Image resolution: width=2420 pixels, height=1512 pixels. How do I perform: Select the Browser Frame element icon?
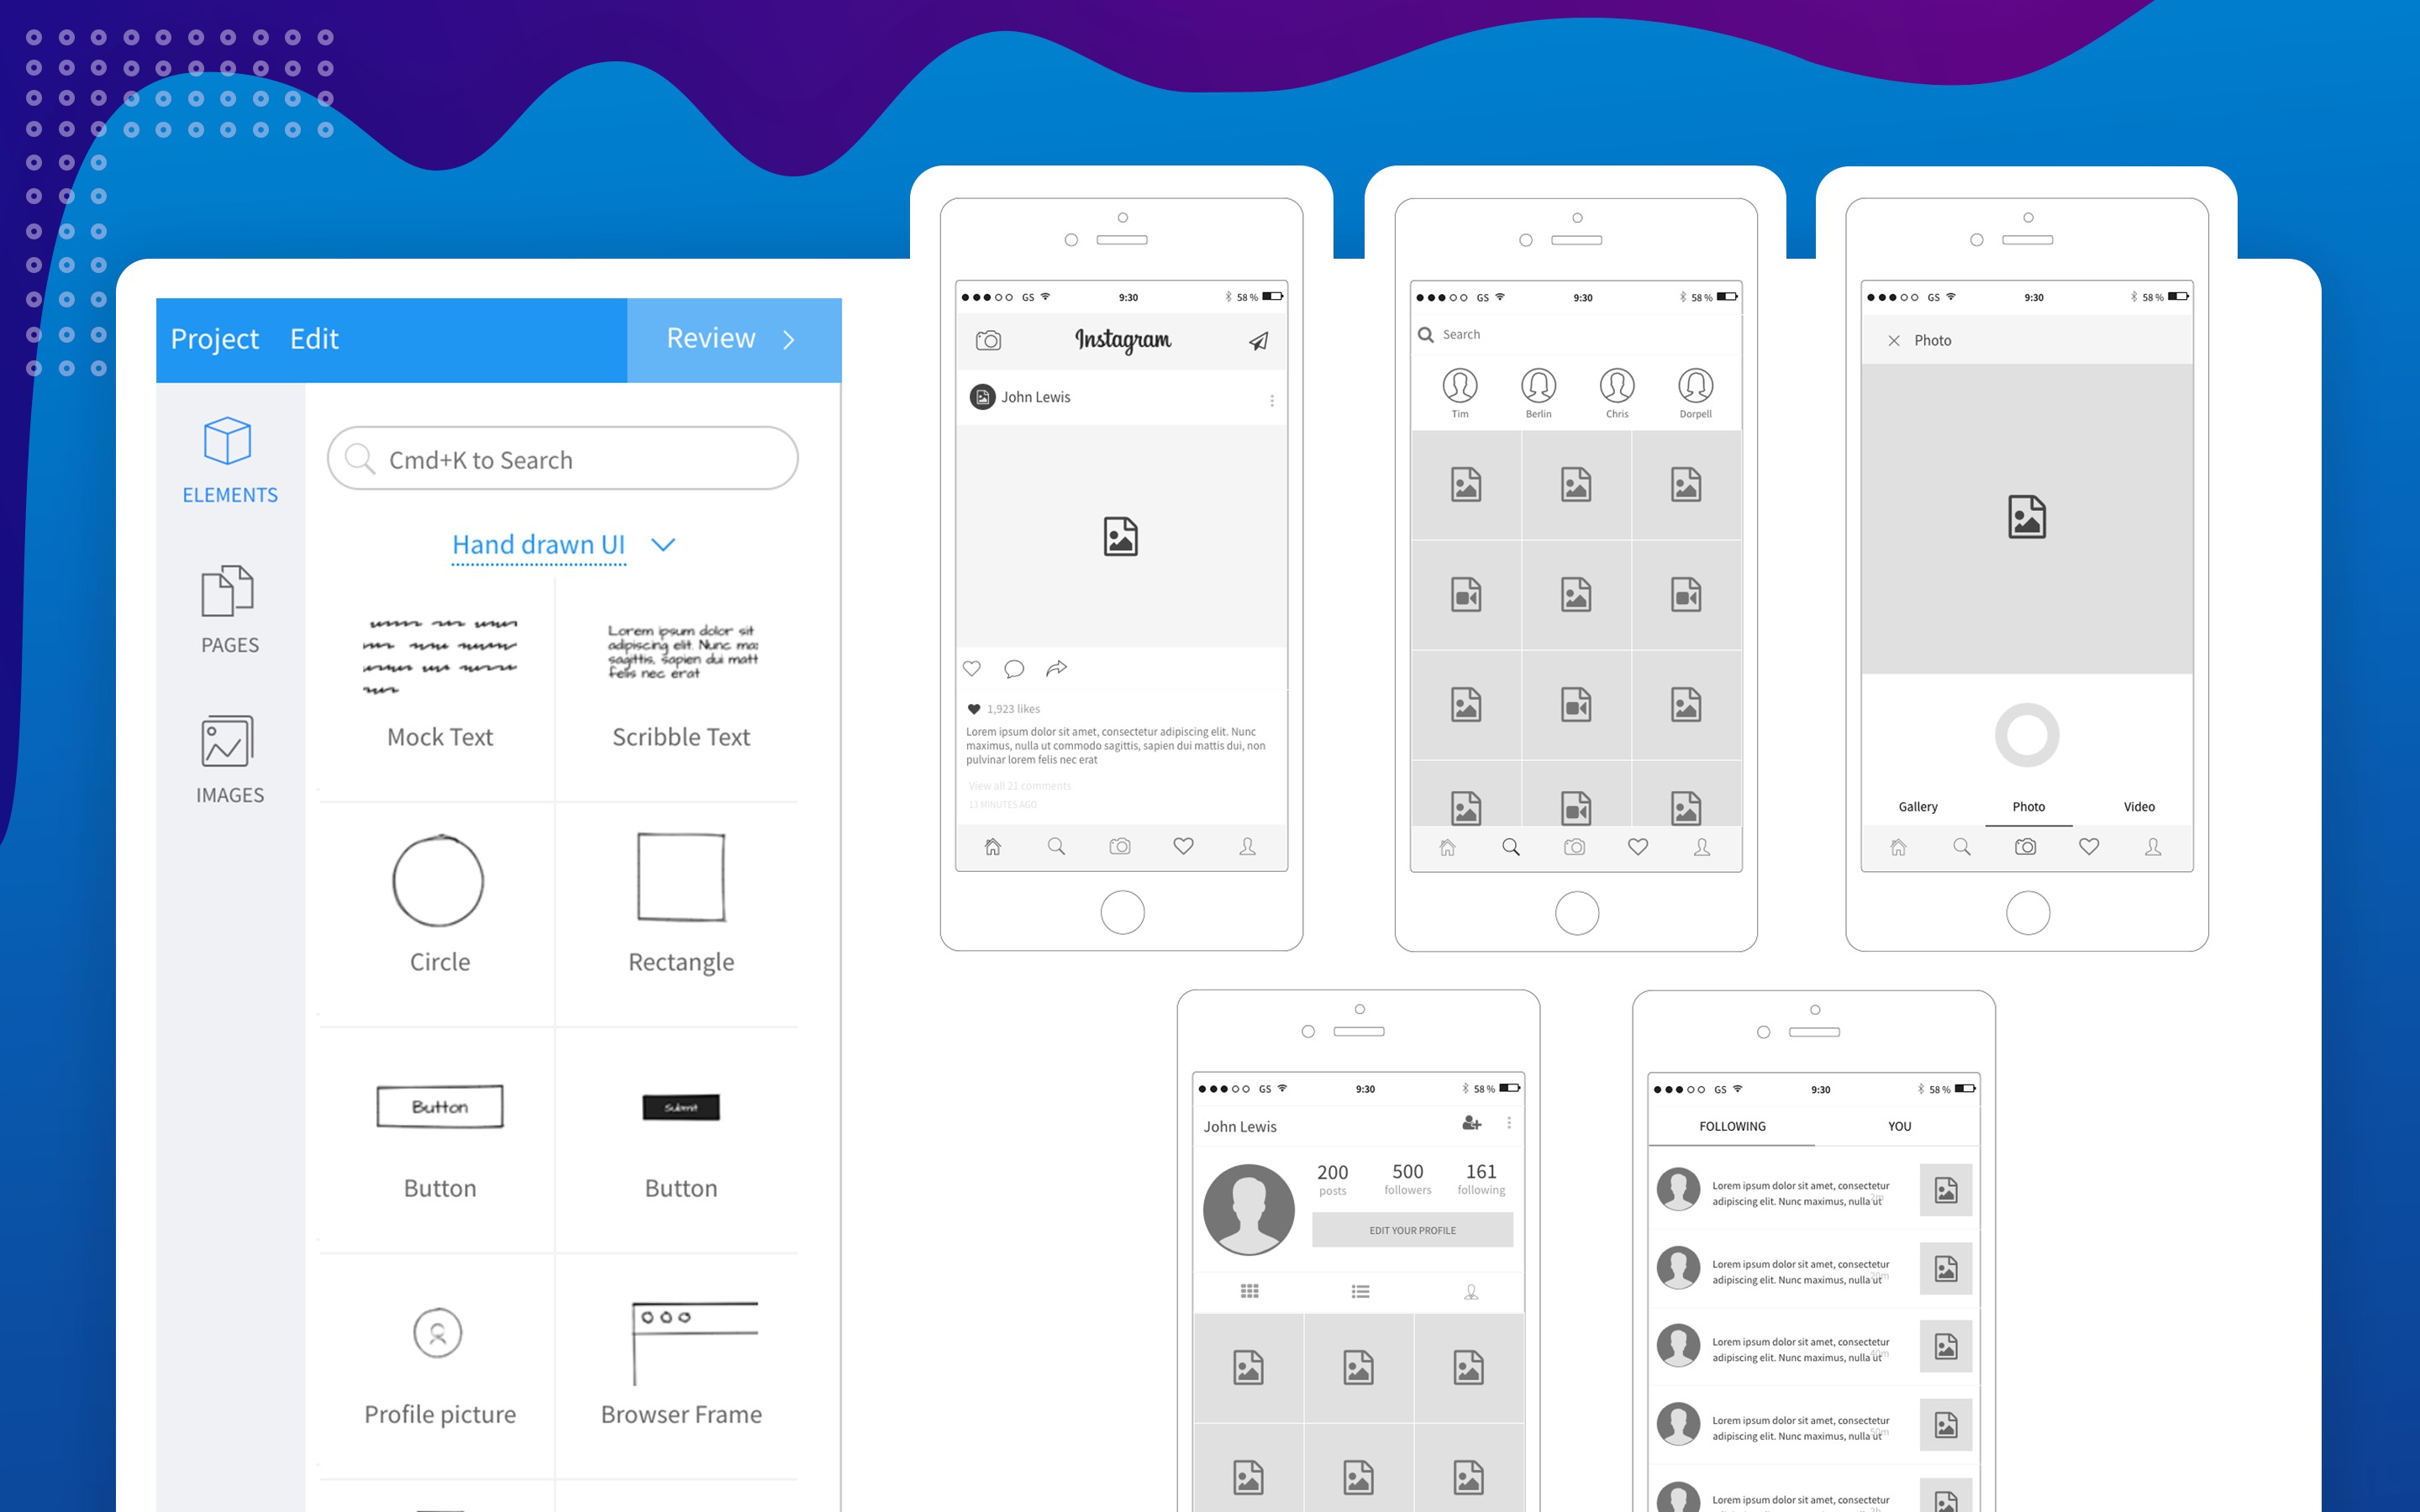pyautogui.click(x=681, y=1332)
